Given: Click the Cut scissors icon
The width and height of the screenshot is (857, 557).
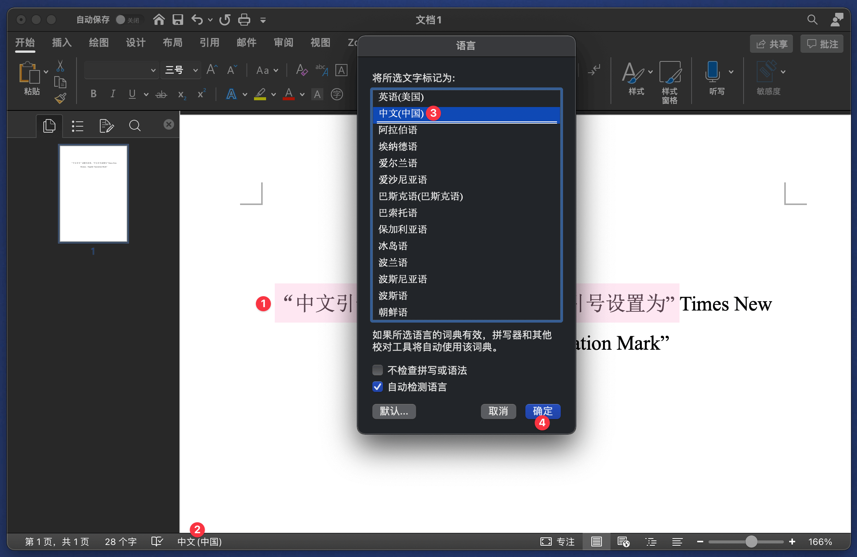Looking at the screenshot, I should tap(60, 66).
